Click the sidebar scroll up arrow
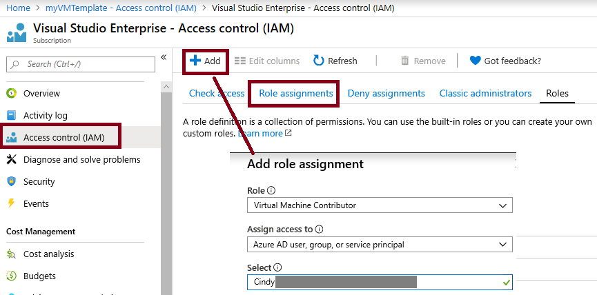Screen dimensions: 597x295 point(166,87)
